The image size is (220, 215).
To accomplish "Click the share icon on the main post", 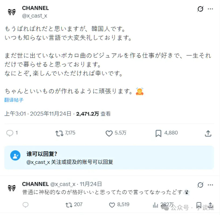I will point(208,133).
